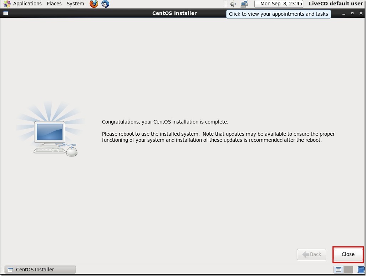Screen dimensions: 366x276
Task: Click the window menu icon in title bar
Action: pos(6,13)
